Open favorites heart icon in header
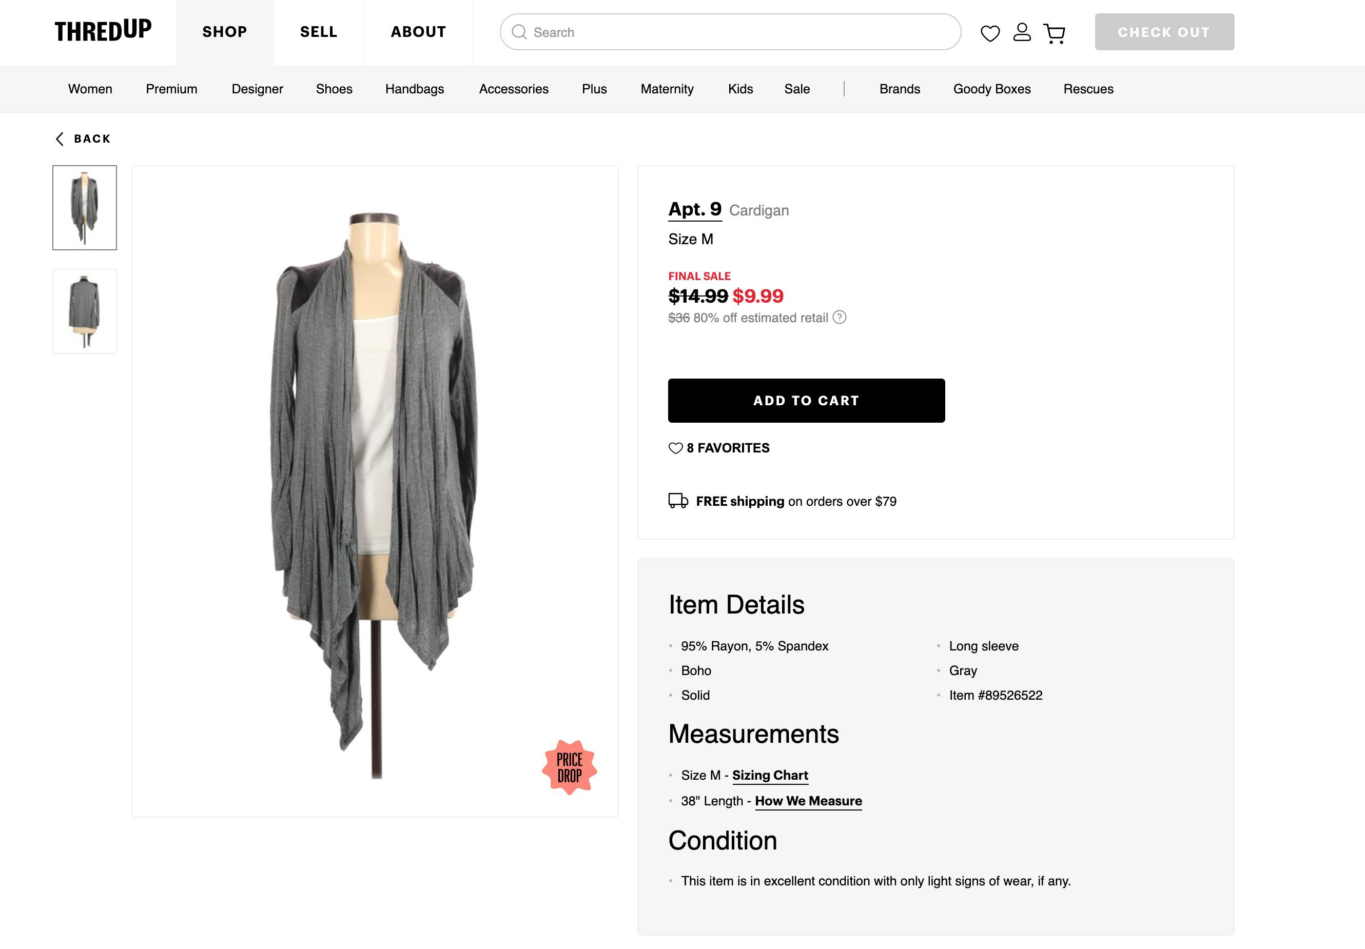This screenshot has width=1365, height=949. pos(990,33)
